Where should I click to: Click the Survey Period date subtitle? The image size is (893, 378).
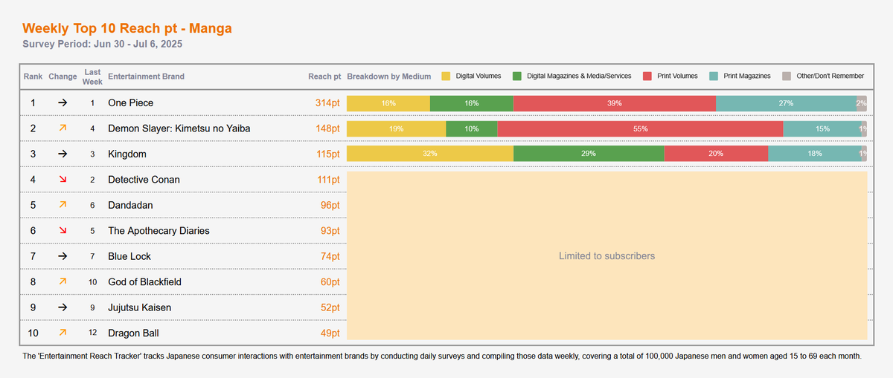(103, 45)
